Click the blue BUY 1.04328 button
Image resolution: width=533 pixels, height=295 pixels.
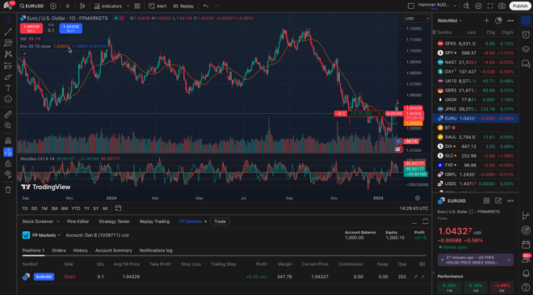[x=71, y=28]
